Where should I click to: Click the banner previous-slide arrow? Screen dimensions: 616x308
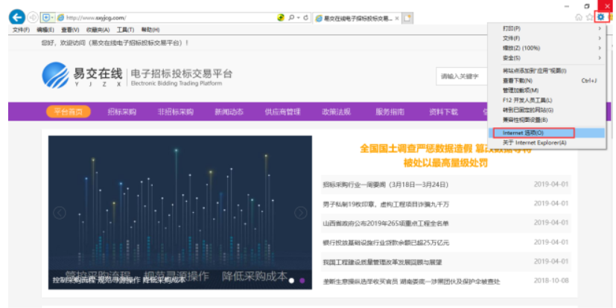(60, 213)
